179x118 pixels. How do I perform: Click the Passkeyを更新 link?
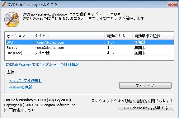20,87
